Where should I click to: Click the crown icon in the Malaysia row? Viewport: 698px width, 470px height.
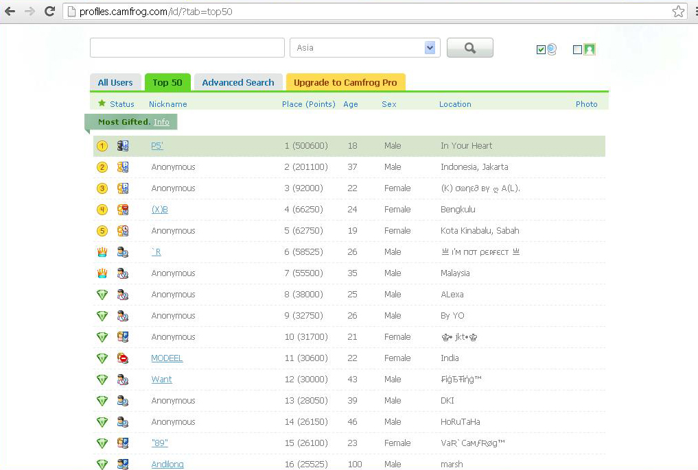[x=102, y=273]
